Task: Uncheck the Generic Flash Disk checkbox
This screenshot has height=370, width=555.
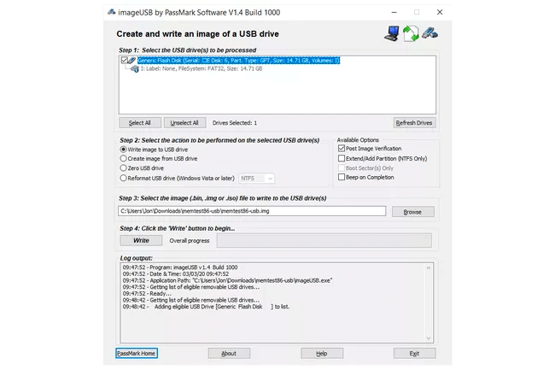Action: click(125, 60)
